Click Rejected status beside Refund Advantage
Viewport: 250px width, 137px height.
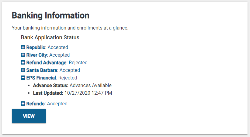click(x=78, y=63)
